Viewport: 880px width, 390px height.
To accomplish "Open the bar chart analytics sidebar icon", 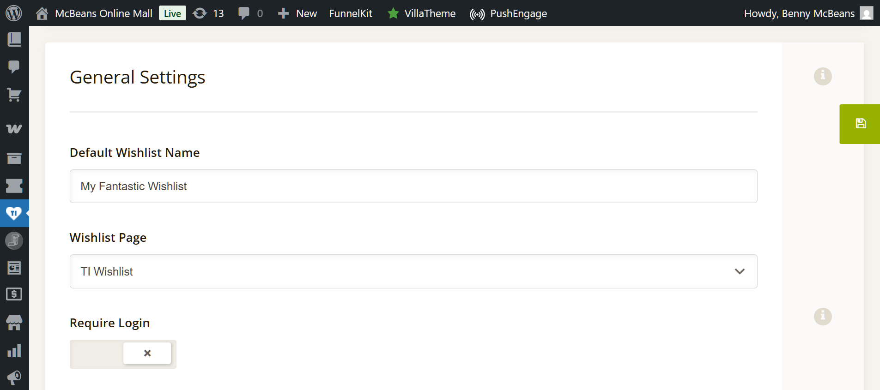I will pyautogui.click(x=14, y=351).
